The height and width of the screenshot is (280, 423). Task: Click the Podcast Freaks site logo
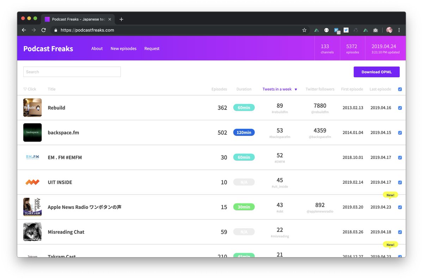(x=48, y=49)
